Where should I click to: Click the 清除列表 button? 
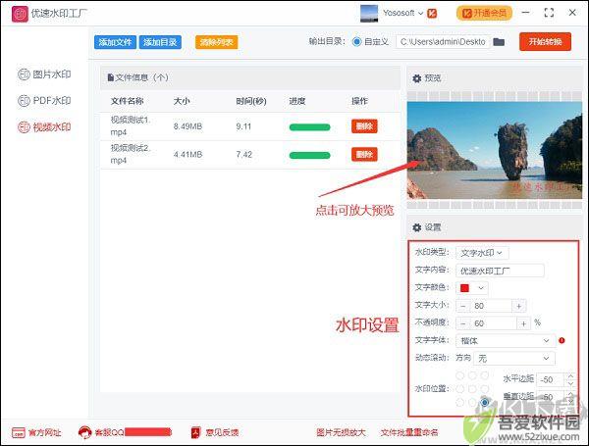tap(216, 42)
